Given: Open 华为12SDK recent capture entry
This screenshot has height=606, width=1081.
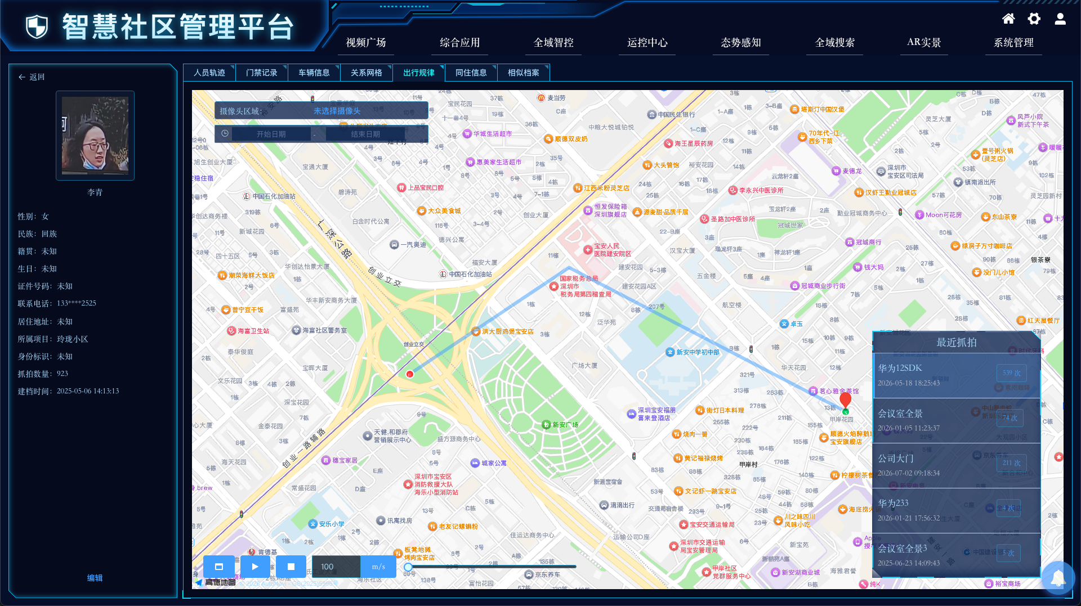Looking at the screenshot, I should tap(956, 375).
